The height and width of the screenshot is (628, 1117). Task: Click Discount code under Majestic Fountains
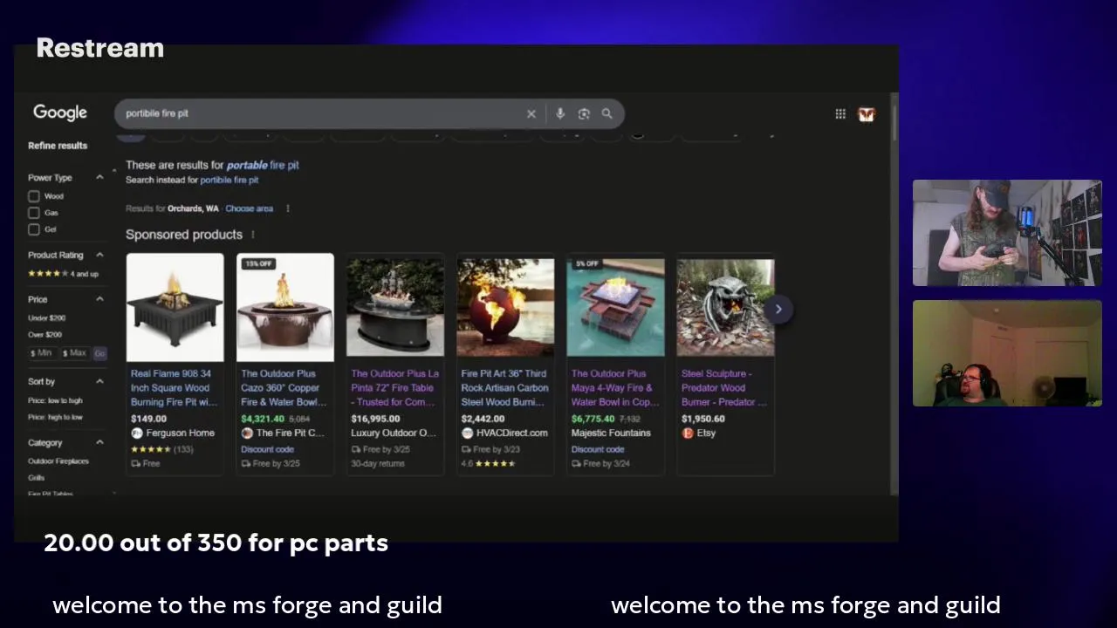point(598,449)
